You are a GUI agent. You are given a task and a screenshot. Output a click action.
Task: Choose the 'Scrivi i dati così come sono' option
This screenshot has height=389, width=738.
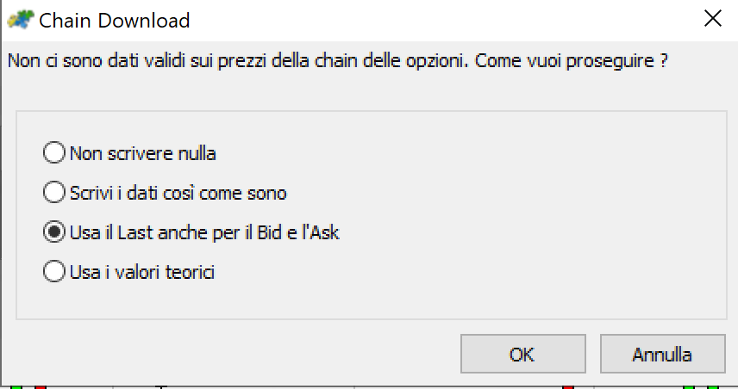54,192
